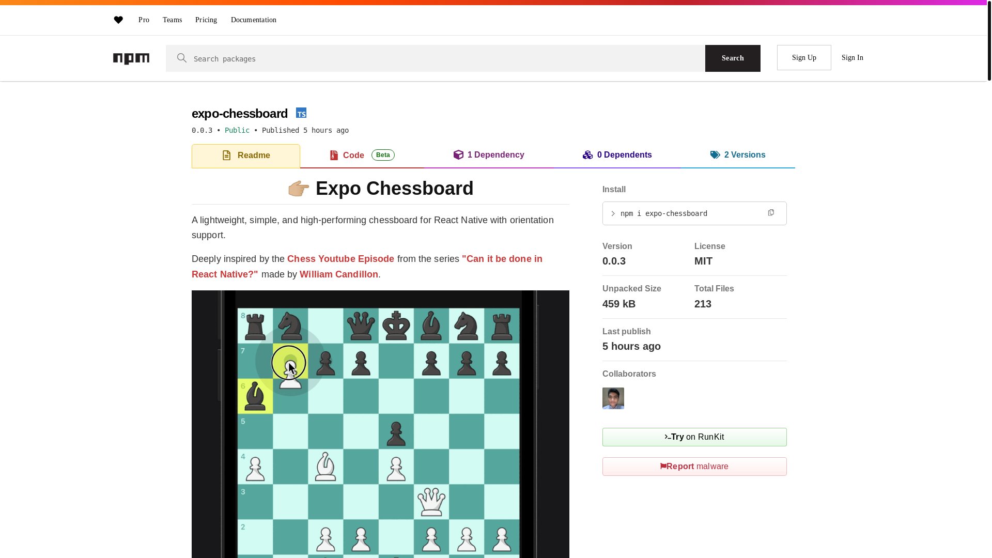
Task: Click the MIT license value
Action: pos(703,261)
